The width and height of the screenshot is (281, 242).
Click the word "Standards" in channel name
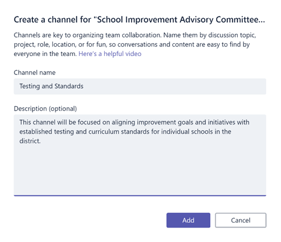point(69,86)
